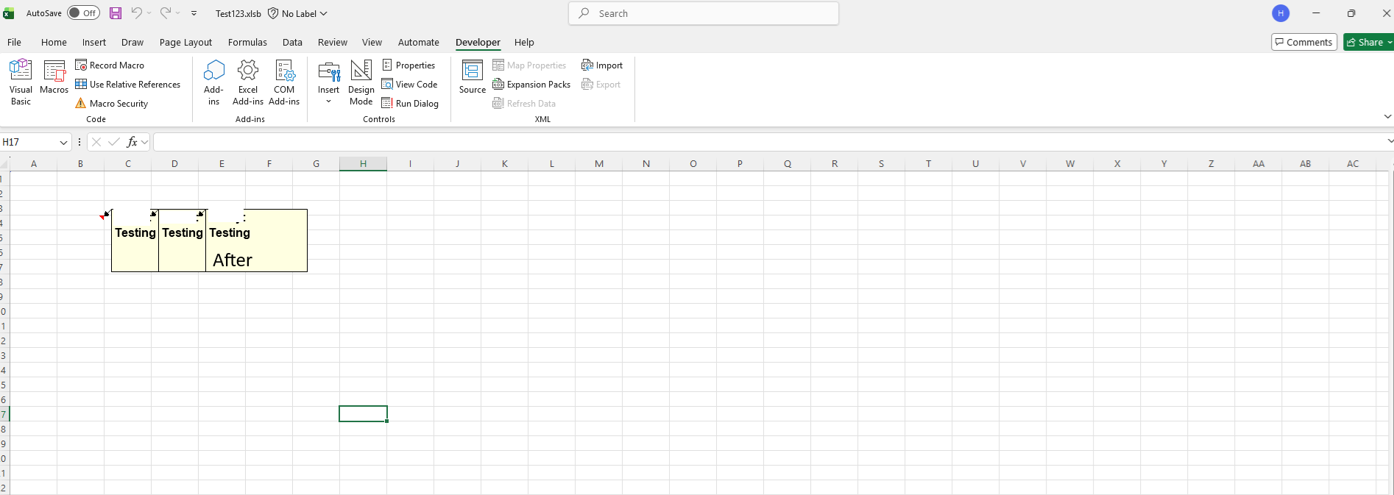Screen dimensions: 1394x495
Task: Switch to the Data tab
Action: (x=292, y=42)
